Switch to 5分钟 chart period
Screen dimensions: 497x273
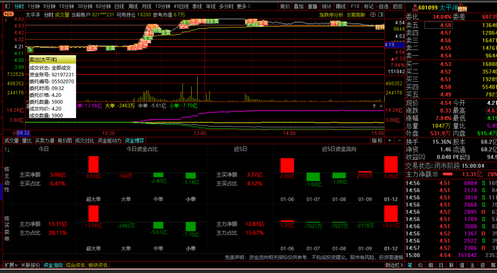pyautogui.click(x=49, y=6)
